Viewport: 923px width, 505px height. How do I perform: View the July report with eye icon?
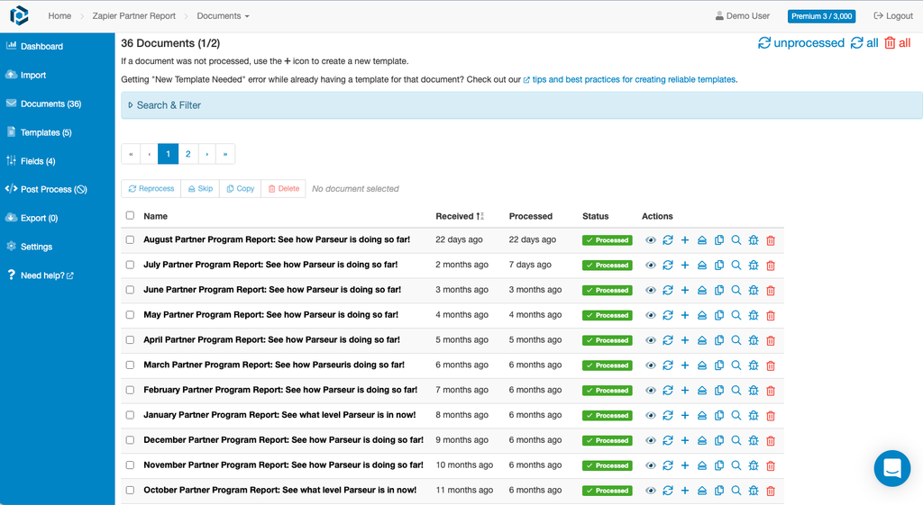click(x=651, y=266)
